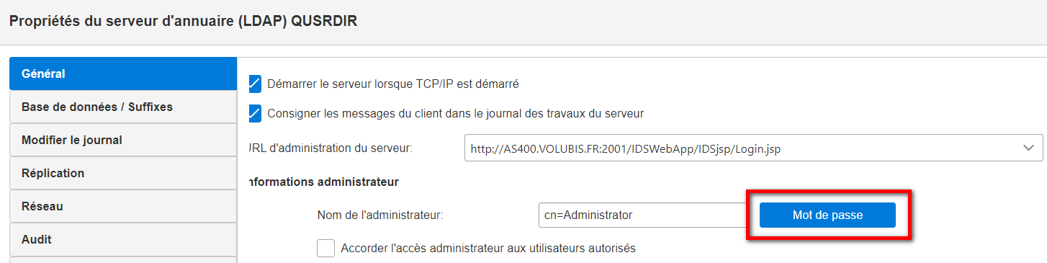Screen dimensions: 1047x263
Task: Uncheck Démarrer le serveur lorsque TCP/IP checkbox
Action: tap(254, 84)
